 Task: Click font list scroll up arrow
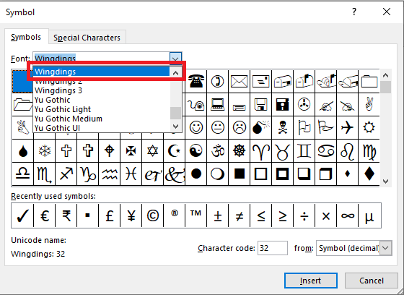pos(176,73)
